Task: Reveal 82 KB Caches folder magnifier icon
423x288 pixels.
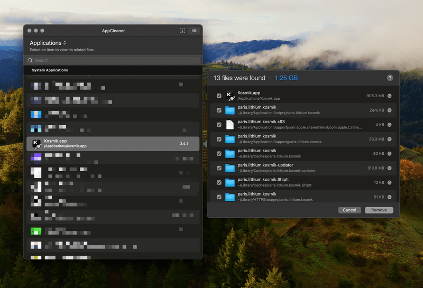Action: pyautogui.click(x=390, y=154)
